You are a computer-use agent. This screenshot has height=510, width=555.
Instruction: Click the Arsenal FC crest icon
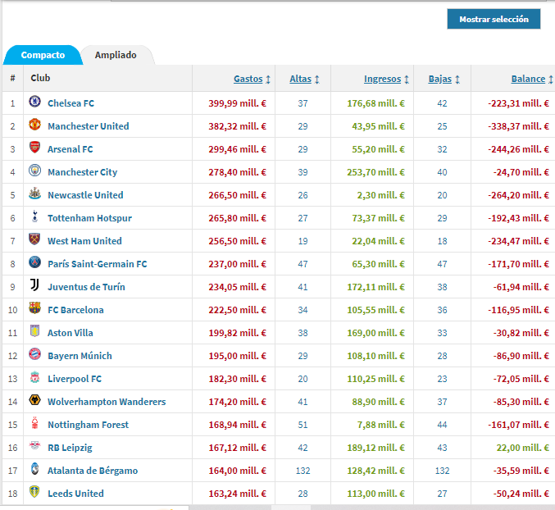pyautogui.click(x=34, y=148)
